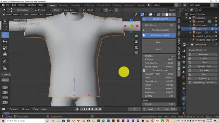This screenshot has width=219, height=123.
Task: Toggle X-ray display icon
Action: pos(159,14)
